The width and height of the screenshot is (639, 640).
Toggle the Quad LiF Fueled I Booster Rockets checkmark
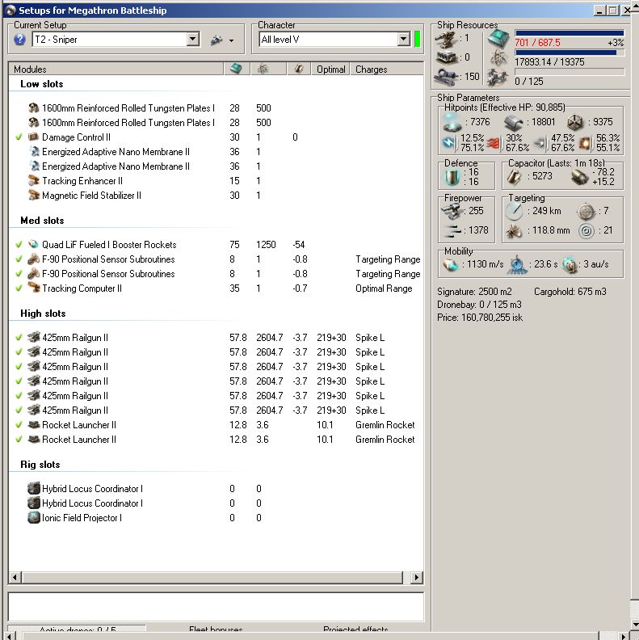pyautogui.click(x=19, y=245)
